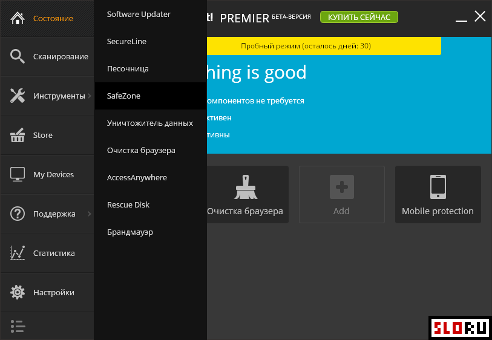The image size is (492, 340).
Task: Open the Настройки section label
Action: (x=54, y=293)
